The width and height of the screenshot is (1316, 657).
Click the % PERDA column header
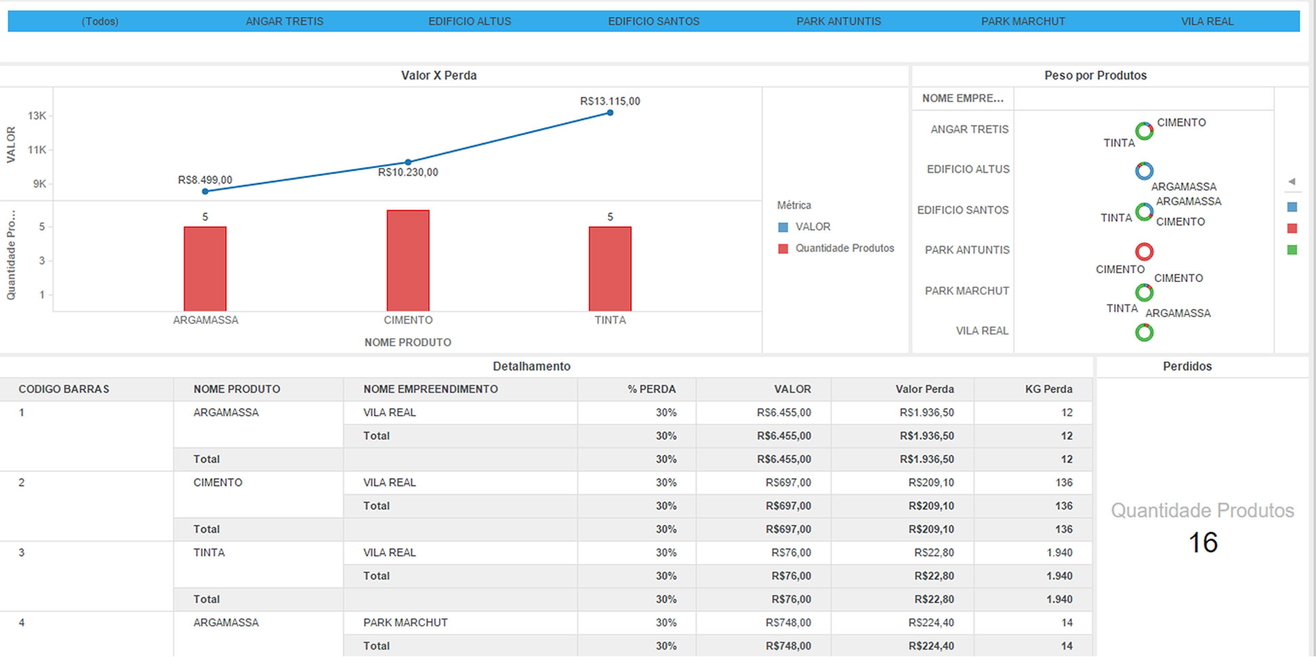point(651,389)
